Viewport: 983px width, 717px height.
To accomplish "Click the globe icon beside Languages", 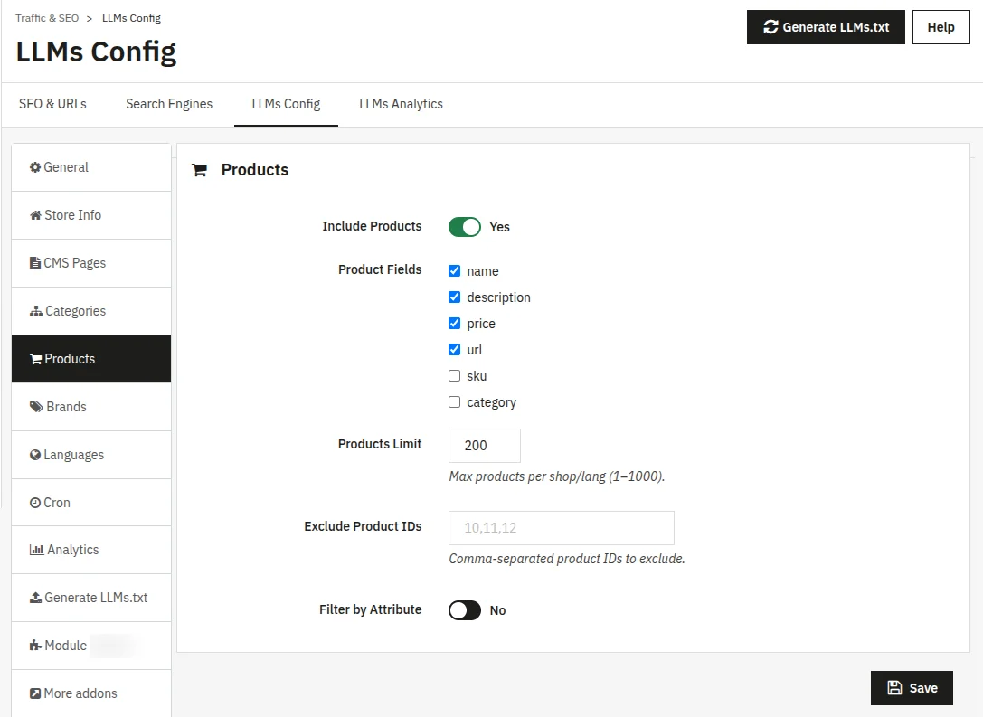I will [35, 455].
